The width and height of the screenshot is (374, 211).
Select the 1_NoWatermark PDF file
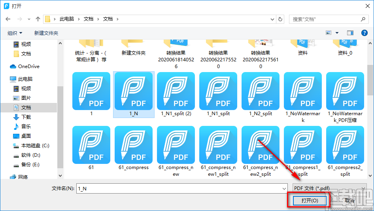[303, 97]
